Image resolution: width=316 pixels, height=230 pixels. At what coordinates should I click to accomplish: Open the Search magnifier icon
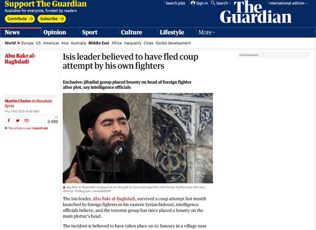tap(213, 3)
